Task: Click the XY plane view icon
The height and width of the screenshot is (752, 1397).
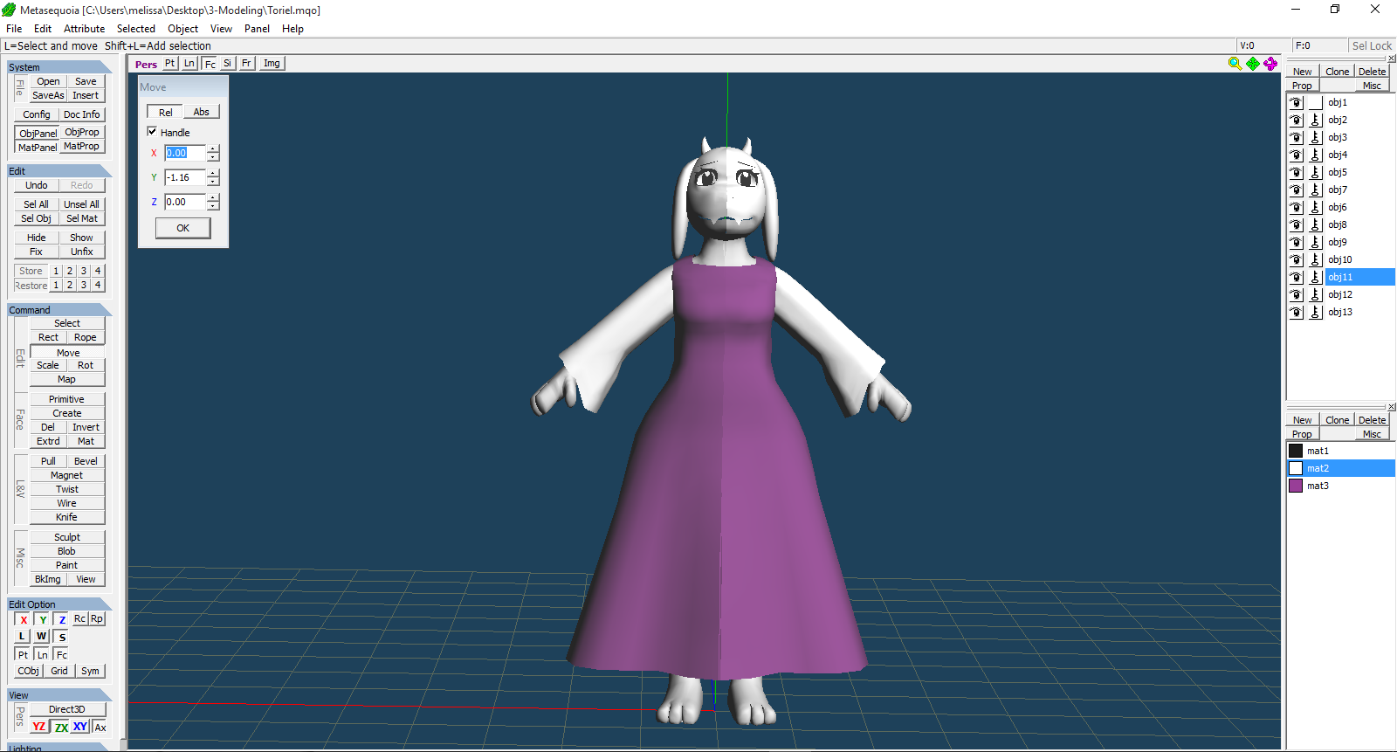Action: (x=80, y=727)
